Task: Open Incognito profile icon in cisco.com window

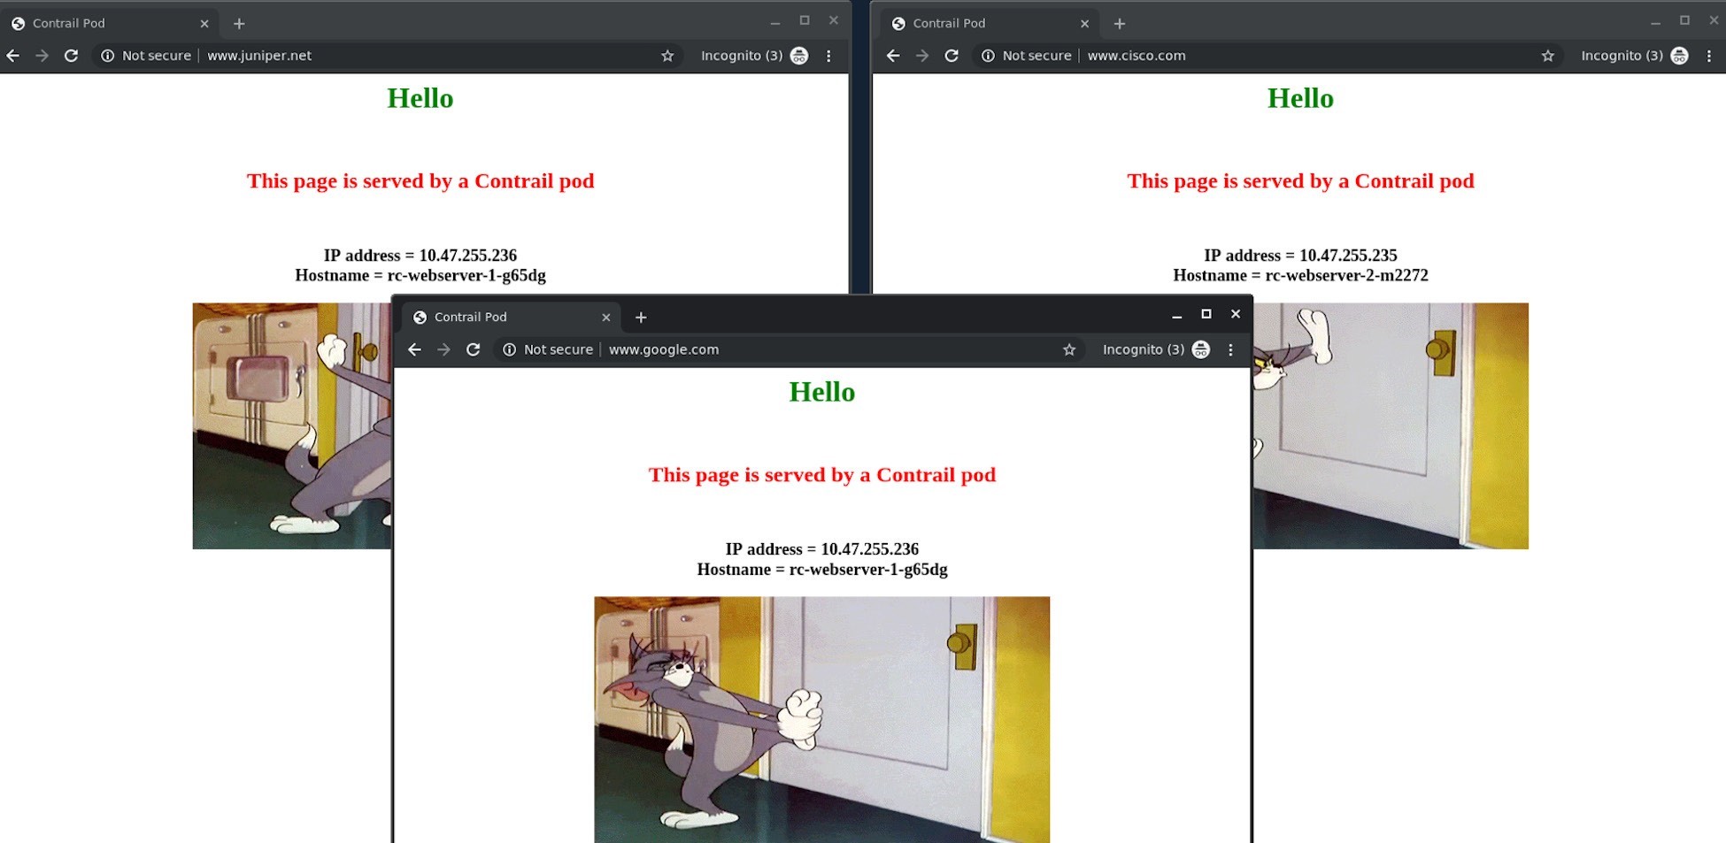Action: point(1679,56)
